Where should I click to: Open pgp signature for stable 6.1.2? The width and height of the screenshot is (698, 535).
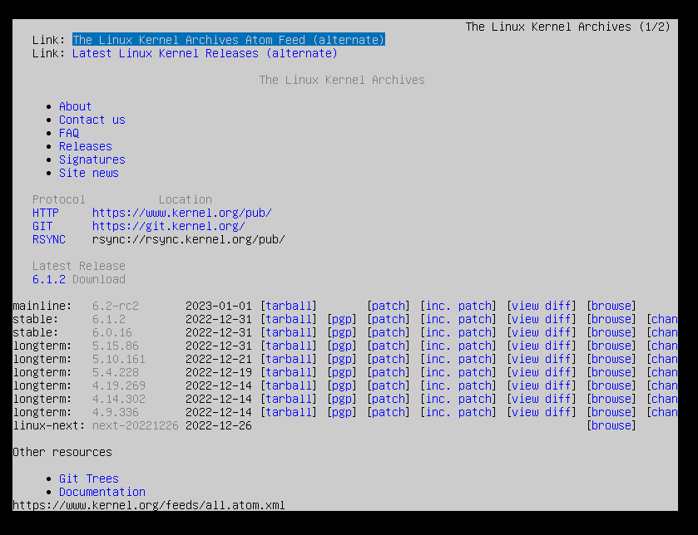point(342,320)
